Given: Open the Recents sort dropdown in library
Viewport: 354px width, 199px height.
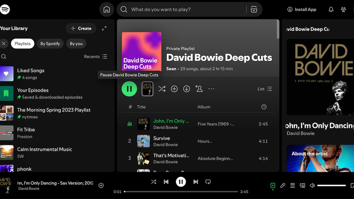Looking at the screenshot, I should [x=96, y=57].
